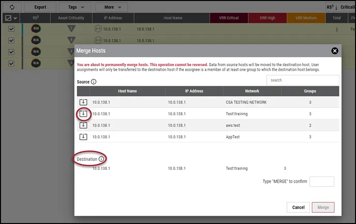Set AppTest host as destination
356x224 pixels.
(83, 137)
